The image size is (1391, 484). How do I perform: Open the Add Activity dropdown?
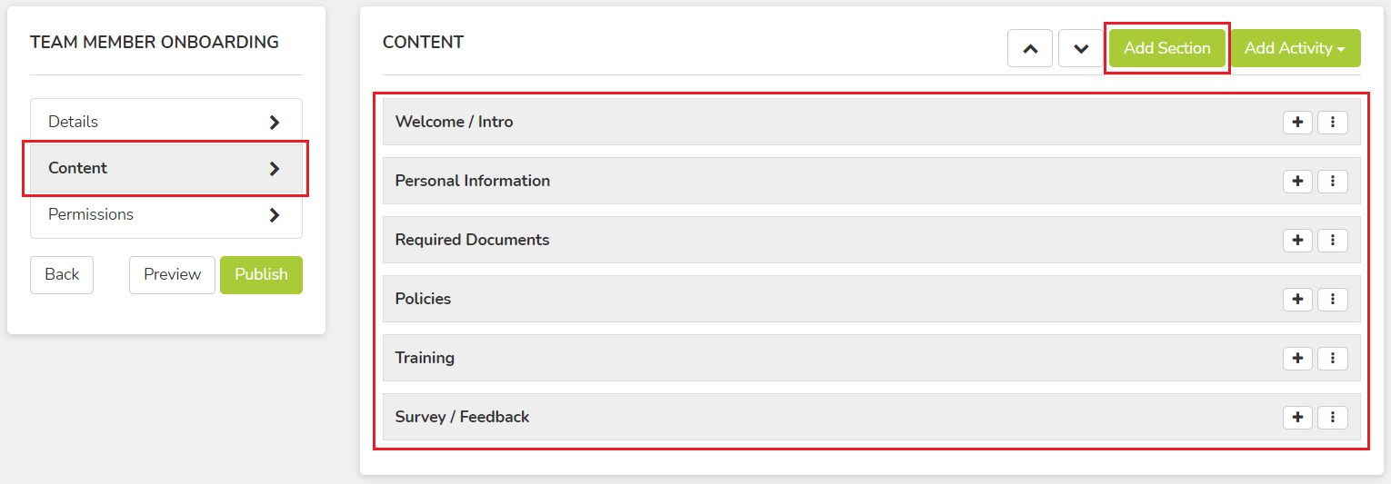tap(1296, 48)
